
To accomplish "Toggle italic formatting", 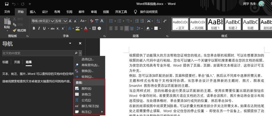I will coord(39,28).
